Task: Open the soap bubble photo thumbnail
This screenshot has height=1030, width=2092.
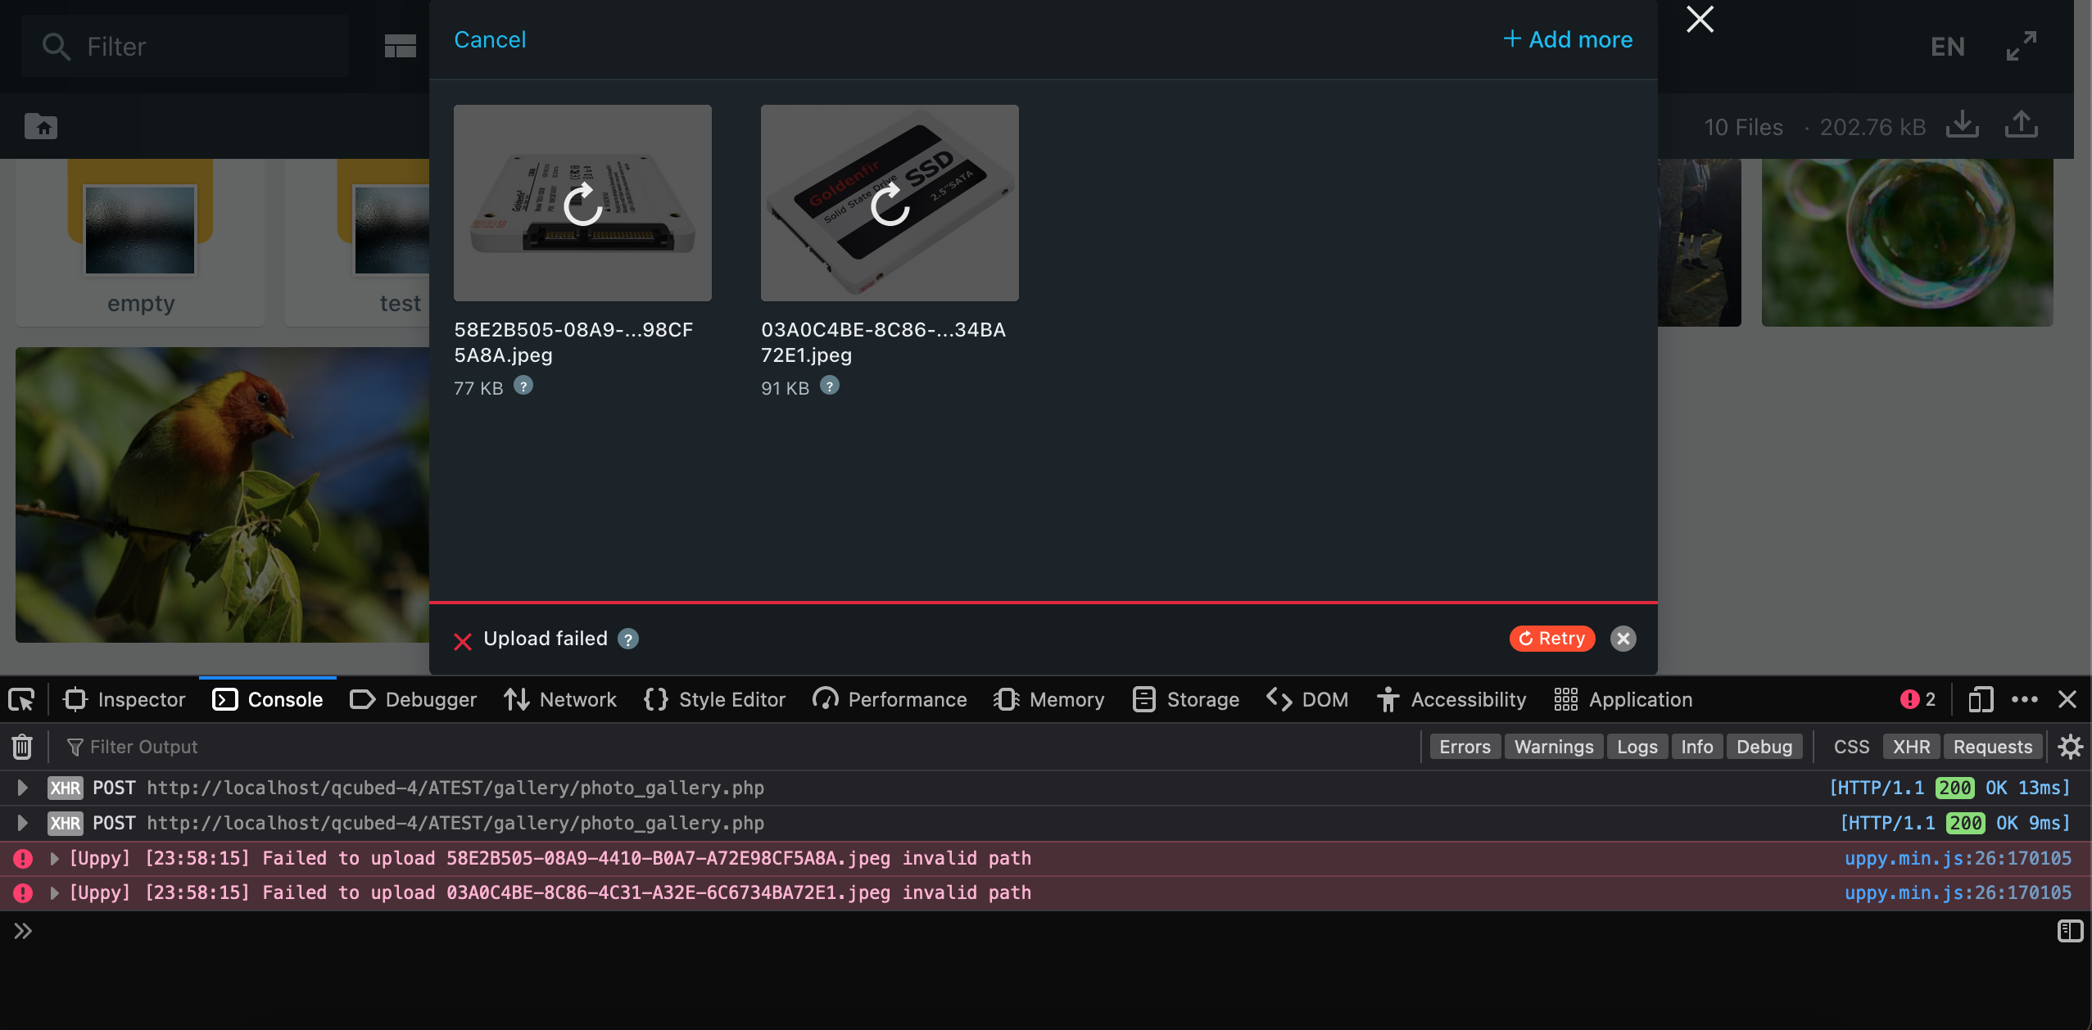Action: point(1907,242)
